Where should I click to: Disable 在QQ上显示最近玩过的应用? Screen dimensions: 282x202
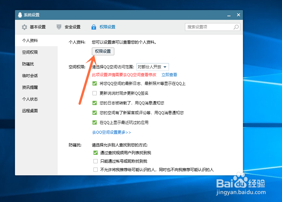pyautogui.click(x=95, y=122)
